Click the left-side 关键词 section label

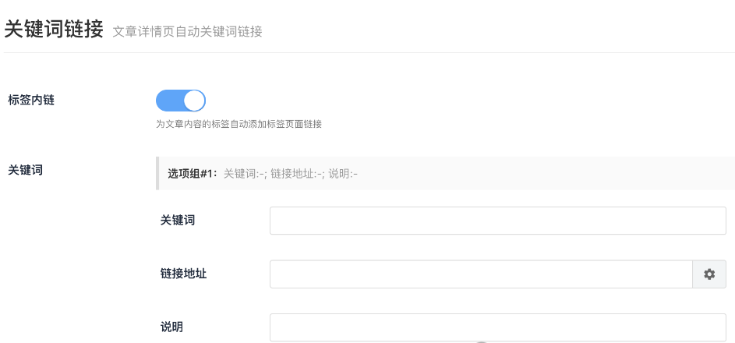(x=25, y=170)
